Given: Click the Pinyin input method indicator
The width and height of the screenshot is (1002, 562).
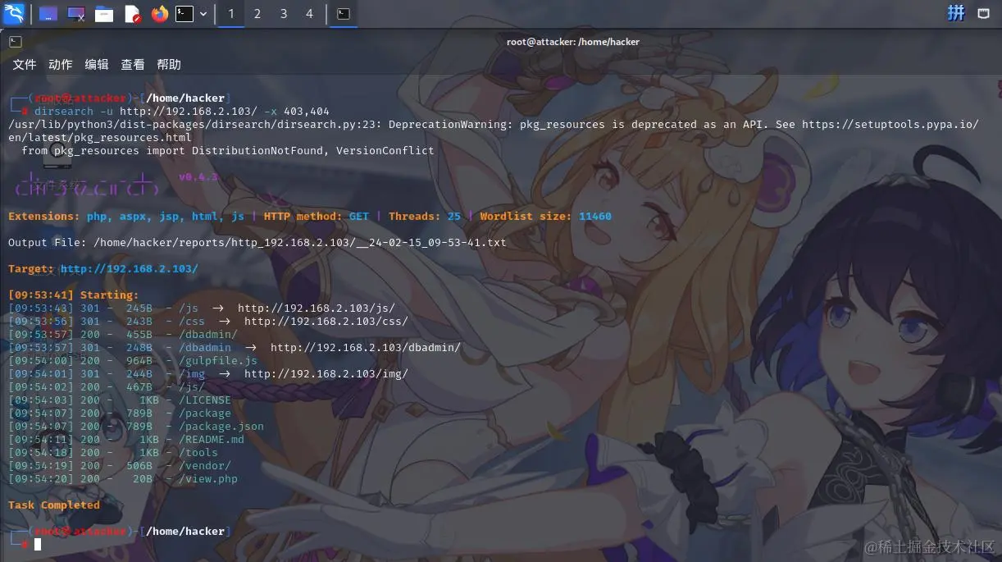Looking at the screenshot, I should [x=956, y=12].
